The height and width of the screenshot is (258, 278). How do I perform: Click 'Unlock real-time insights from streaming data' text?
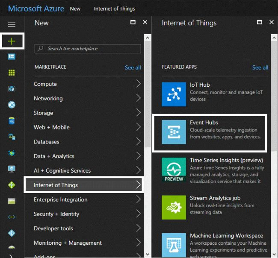pos(222,209)
